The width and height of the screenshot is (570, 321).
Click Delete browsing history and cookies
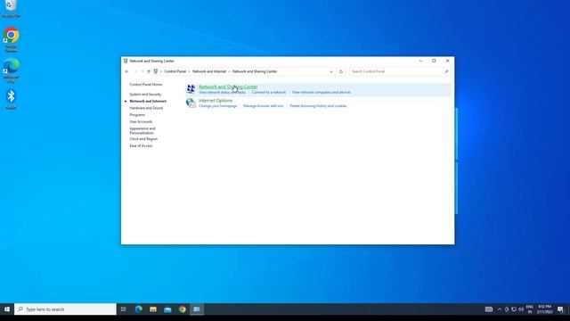pyautogui.click(x=318, y=106)
